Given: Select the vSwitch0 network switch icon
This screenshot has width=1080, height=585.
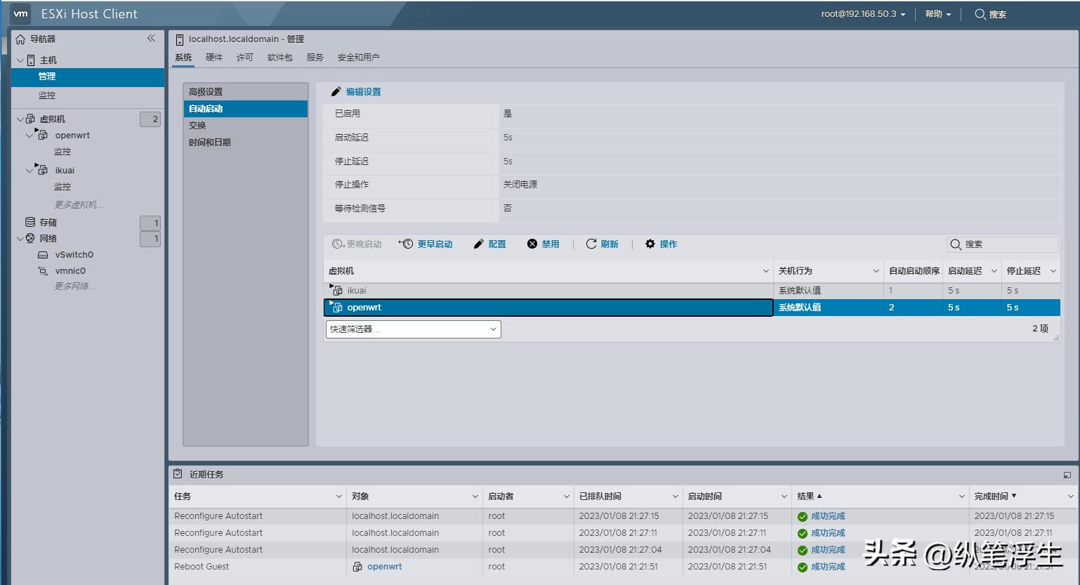Looking at the screenshot, I should 44,254.
